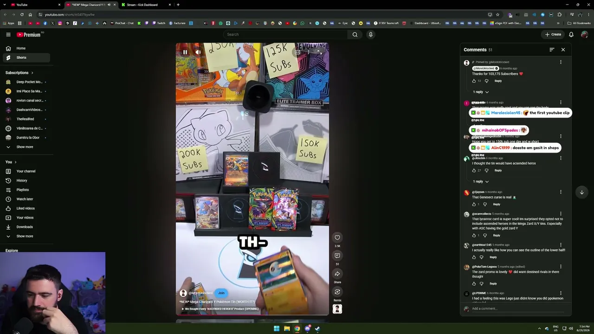The height and width of the screenshot is (334, 594).
Task: Reply to the PokeTom-Legooo comment
Action: (x=493, y=283)
